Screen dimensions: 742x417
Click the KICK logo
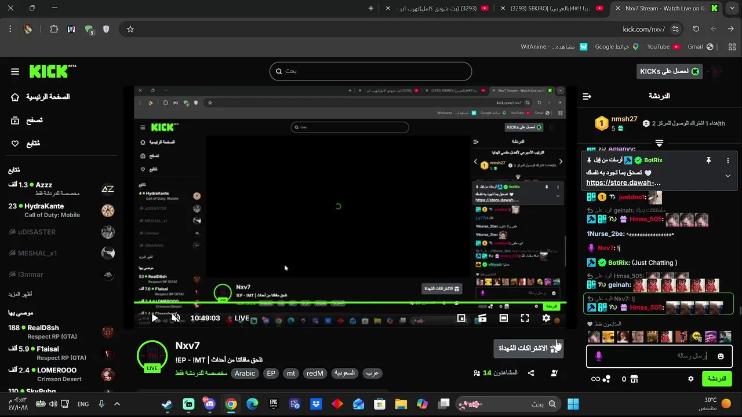(x=53, y=71)
